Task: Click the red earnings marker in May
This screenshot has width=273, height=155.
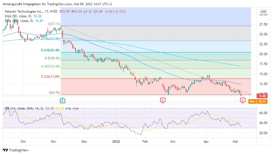Action: 243,100
